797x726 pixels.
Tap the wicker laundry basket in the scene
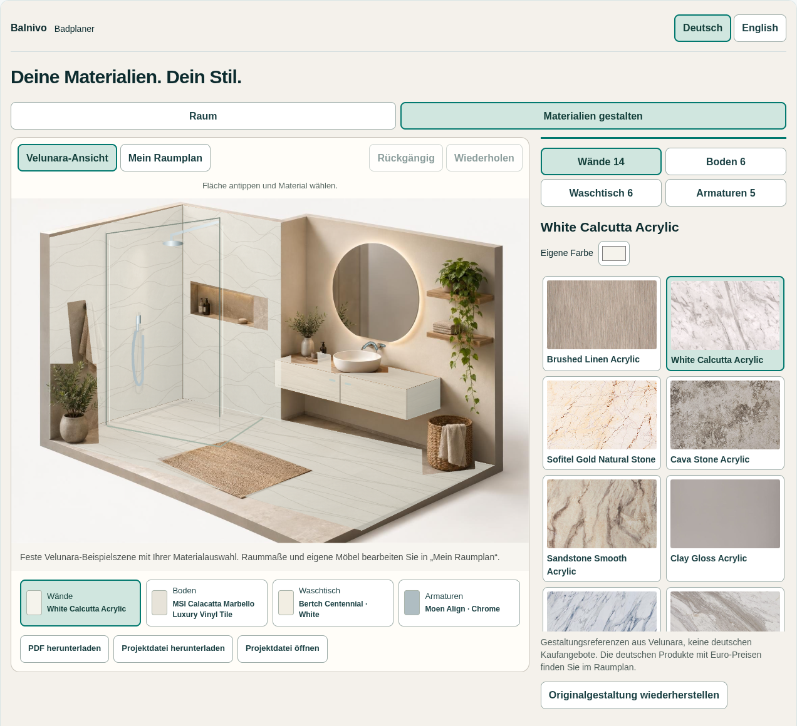click(x=450, y=443)
